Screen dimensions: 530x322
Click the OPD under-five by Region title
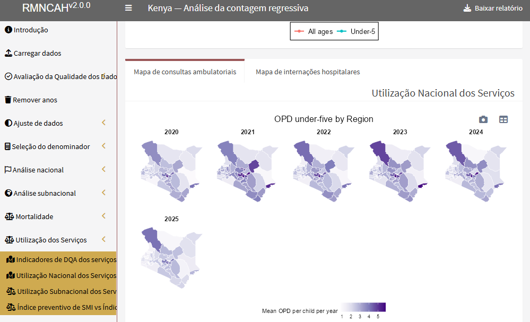pyautogui.click(x=324, y=119)
